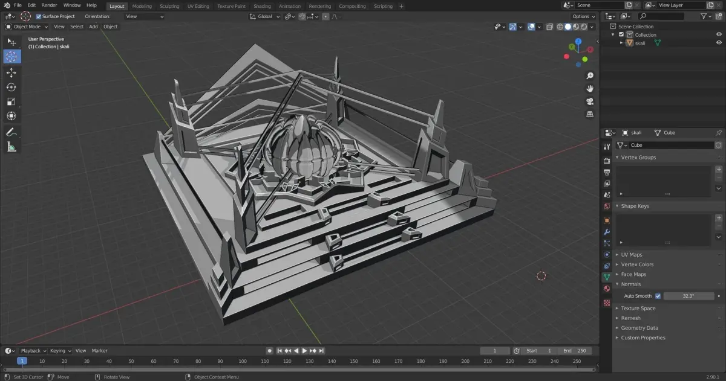726x381 pixels.
Task: Toggle the Auto Smooth checkbox
Action: 658,296
